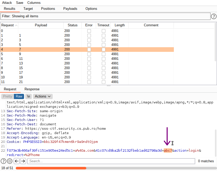The width and height of the screenshot is (217, 171).
Task: Switch to Raw view
Action: click(x=19, y=96)
